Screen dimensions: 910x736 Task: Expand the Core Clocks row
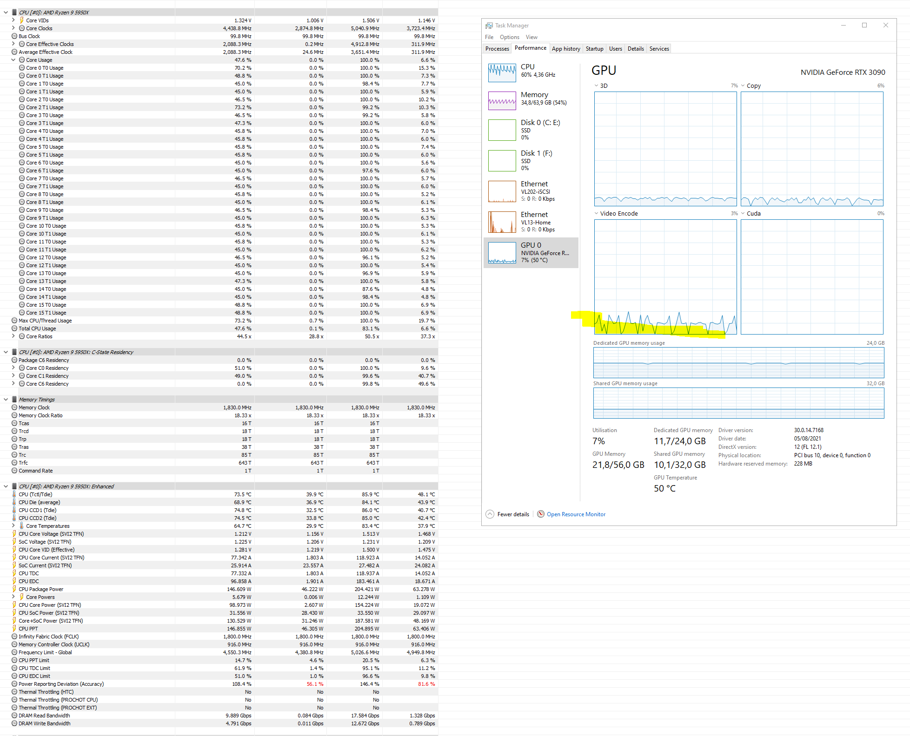tap(13, 28)
